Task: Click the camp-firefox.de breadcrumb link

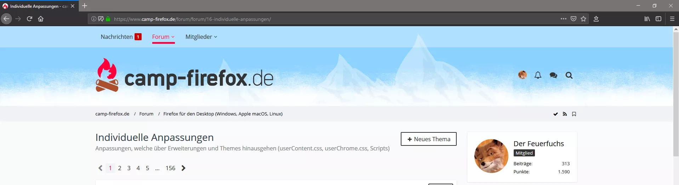Action: point(112,114)
